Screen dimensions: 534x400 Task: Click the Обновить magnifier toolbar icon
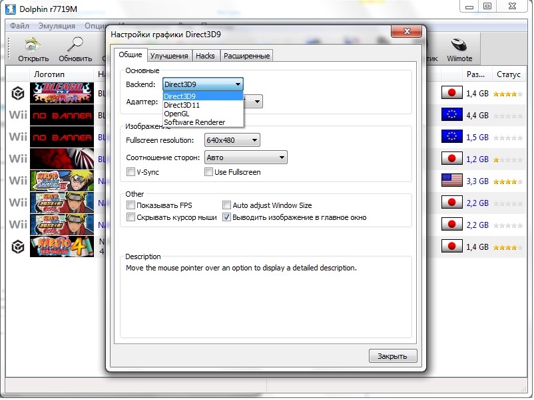click(75, 49)
